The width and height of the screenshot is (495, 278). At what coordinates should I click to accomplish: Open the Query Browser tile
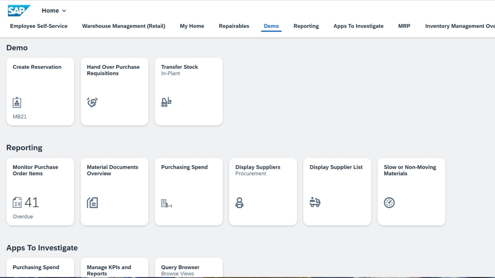tap(189, 268)
